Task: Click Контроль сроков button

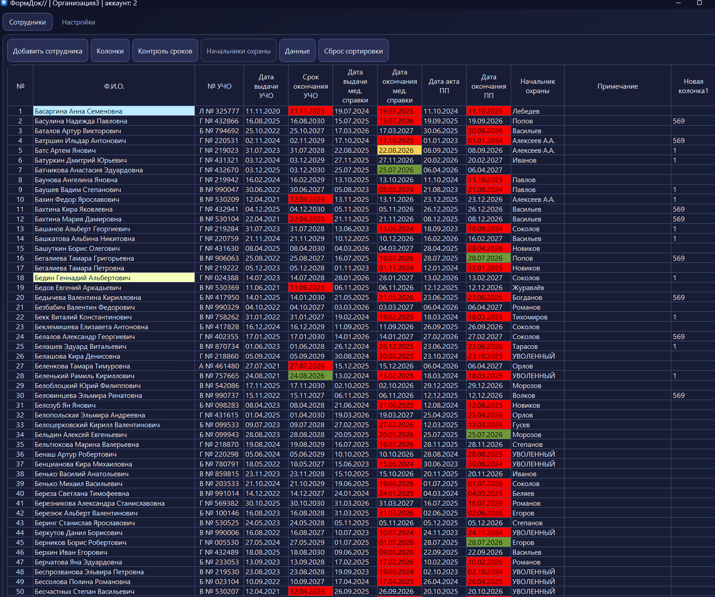Action: [165, 51]
